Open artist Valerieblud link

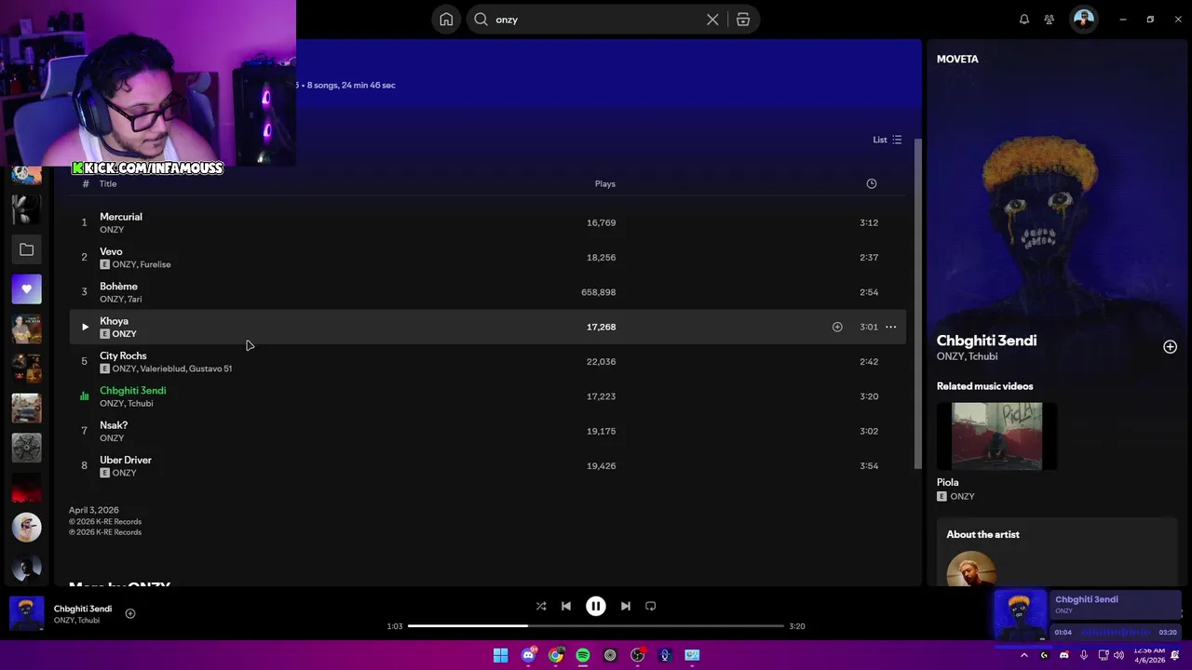point(162,368)
